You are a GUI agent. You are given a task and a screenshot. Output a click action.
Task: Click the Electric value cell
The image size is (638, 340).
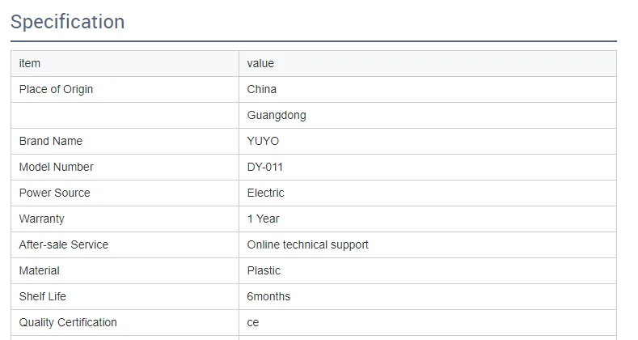tap(266, 193)
